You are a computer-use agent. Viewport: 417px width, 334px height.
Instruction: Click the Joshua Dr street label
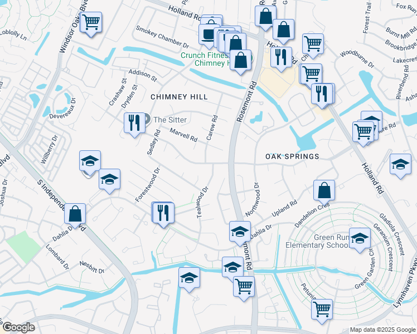(3, 193)
